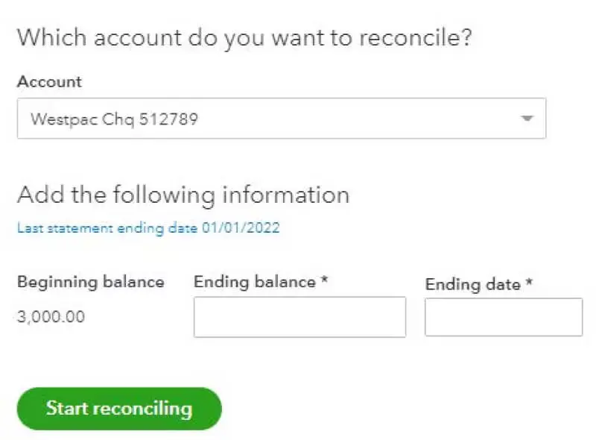Select the 3,000.00 beginning balance value
Image resolution: width=596 pixels, height=440 pixels.
pos(51,317)
